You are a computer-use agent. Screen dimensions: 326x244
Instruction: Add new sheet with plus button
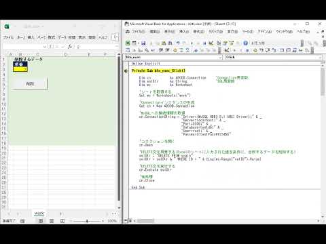tap(60, 213)
